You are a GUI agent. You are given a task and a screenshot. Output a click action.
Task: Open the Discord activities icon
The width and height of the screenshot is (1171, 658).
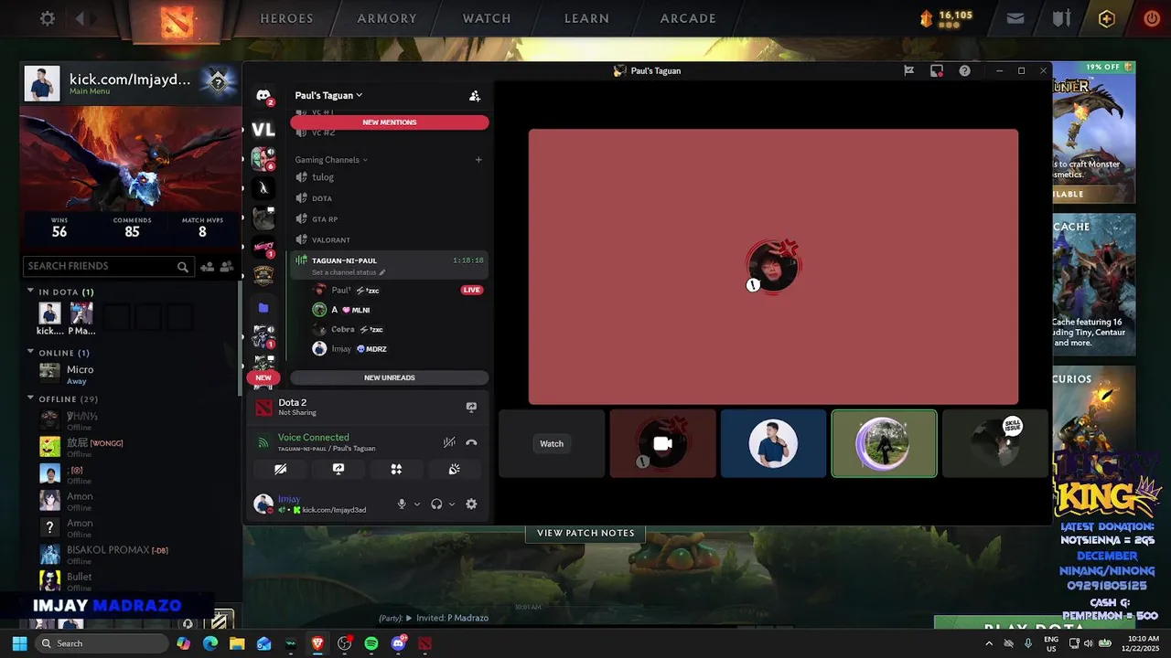click(396, 469)
